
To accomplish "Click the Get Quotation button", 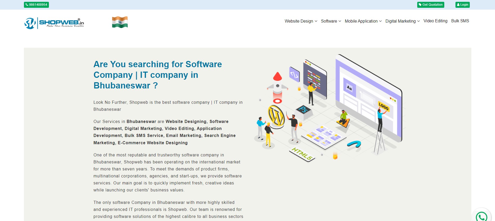I will coord(430,5).
